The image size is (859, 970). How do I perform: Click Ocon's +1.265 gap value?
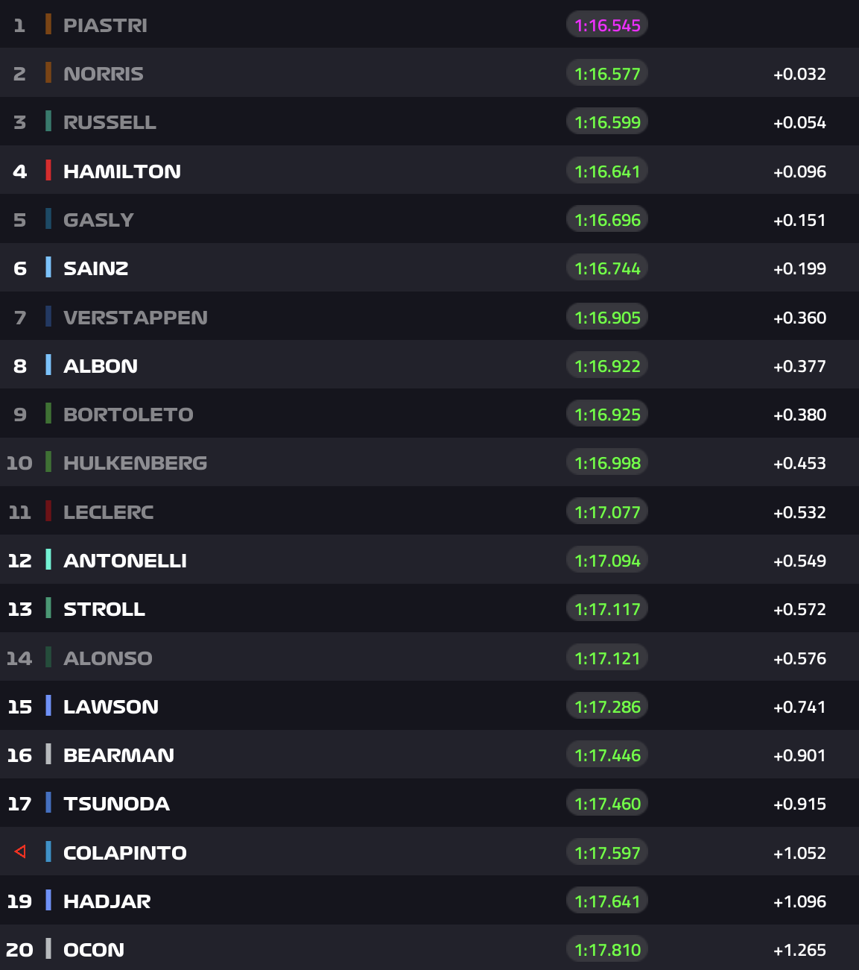(x=799, y=951)
